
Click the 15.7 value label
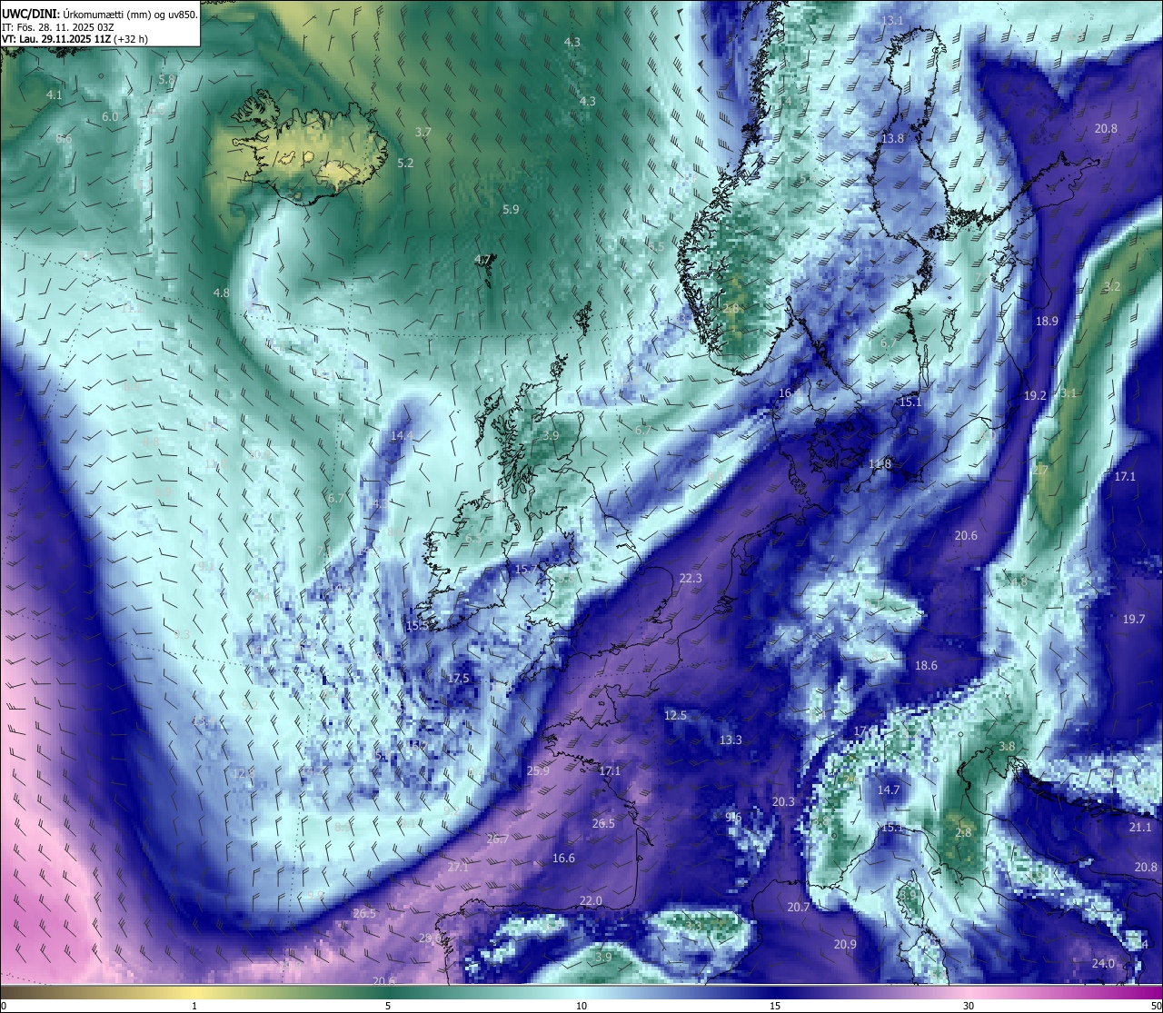pos(526,570)
